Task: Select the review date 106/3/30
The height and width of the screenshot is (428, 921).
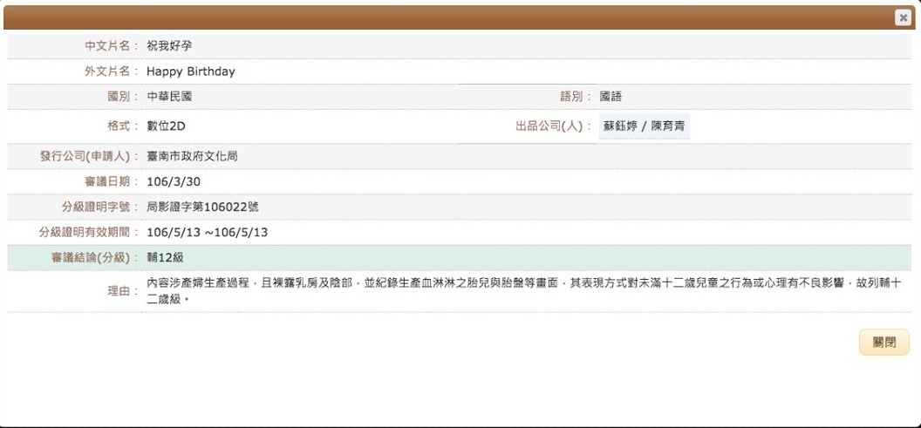Action: click(174, 181)
